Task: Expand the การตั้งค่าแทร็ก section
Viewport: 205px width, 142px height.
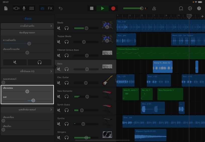Action: click(27, 26)
